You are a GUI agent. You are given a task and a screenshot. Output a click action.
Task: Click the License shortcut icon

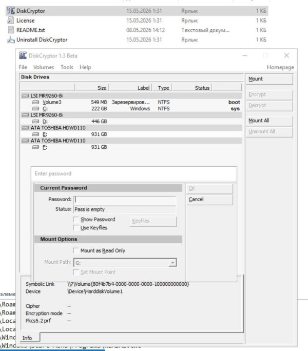(x=11, y=21)
